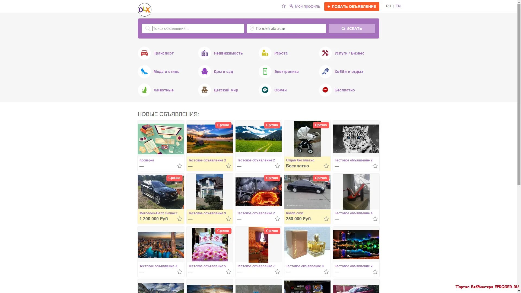Star the Отдам бесплатно listing

[x=326, y=166]
